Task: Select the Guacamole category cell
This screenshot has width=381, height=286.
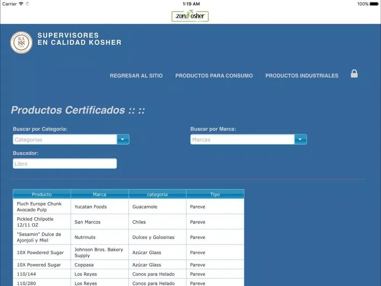Action: [x=157, y=207]
